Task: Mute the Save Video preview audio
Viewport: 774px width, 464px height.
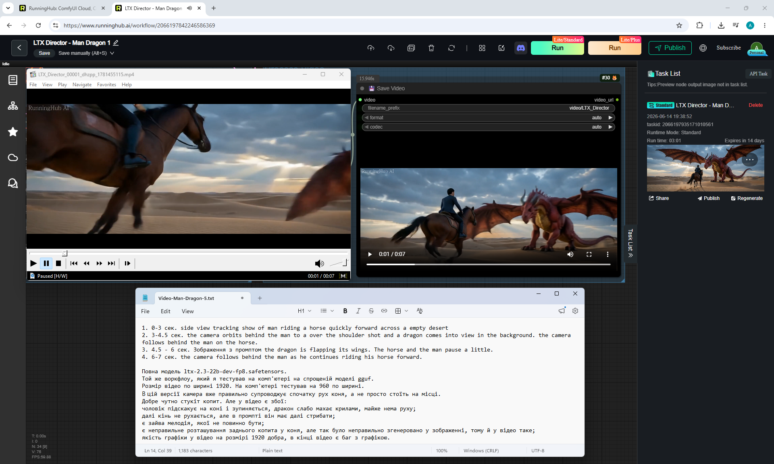Action: coord(570,254)
